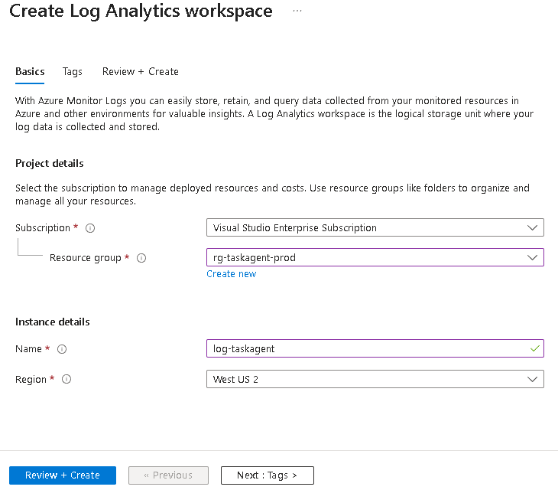Switch to the Tags tab
Image resolution: width=558 pixels, height=490 pixels.
[73, 72]
